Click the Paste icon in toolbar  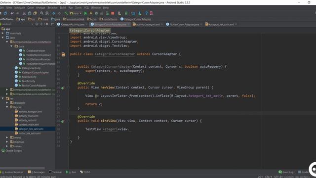35,13
